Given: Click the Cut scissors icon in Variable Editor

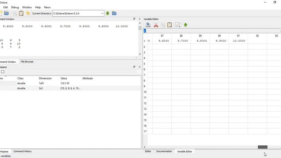Looking at the screenshot, I should [x=156, y=25].
